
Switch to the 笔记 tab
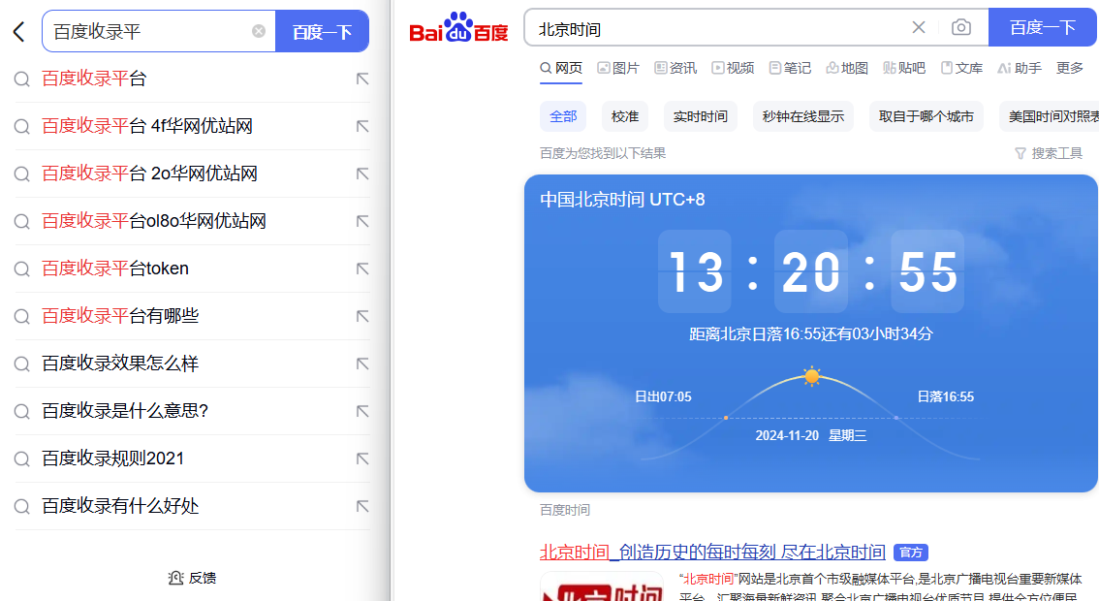pyautogui.click(x=790, y=68)
